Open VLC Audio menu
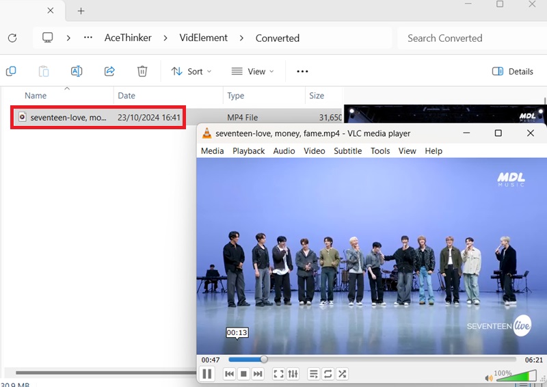This screenshot has width=547, height=387. pos(284,150)
